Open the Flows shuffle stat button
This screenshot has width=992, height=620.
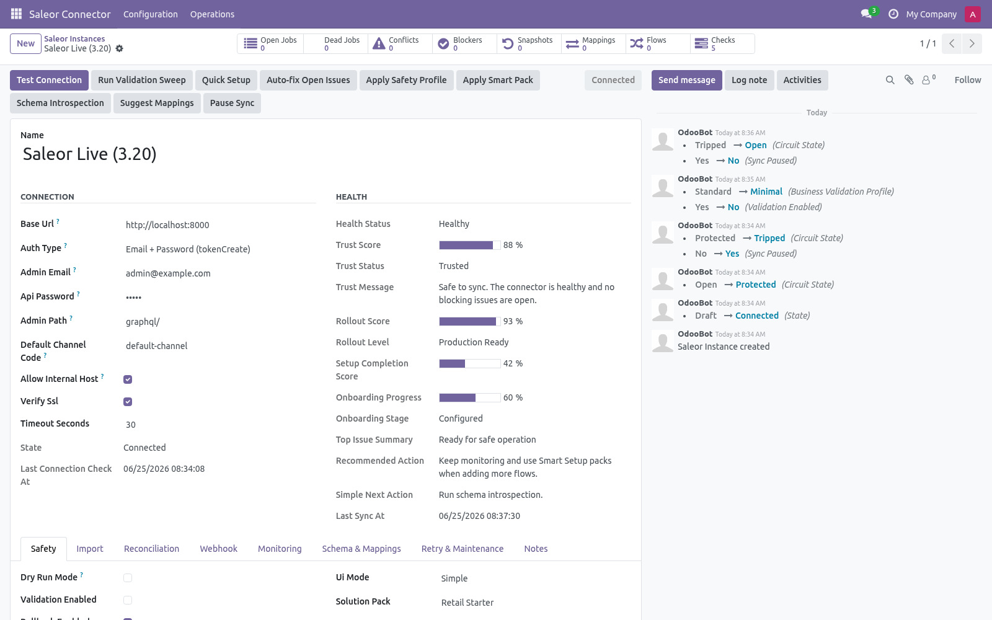tap(658, 43)
